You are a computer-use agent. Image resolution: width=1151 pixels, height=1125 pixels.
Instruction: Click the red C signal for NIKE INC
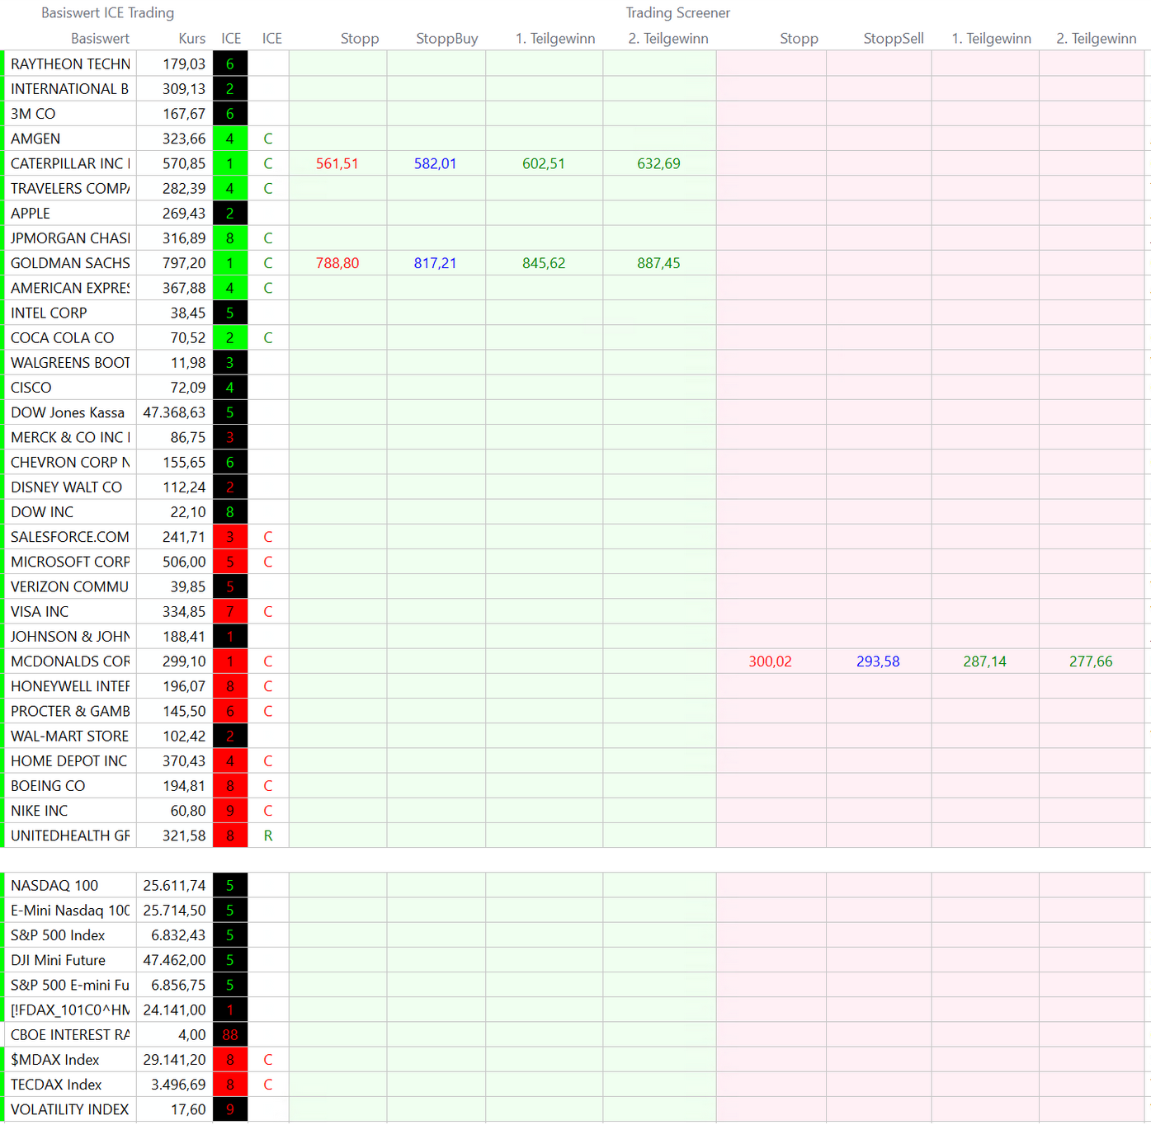[x=268, y=811]
